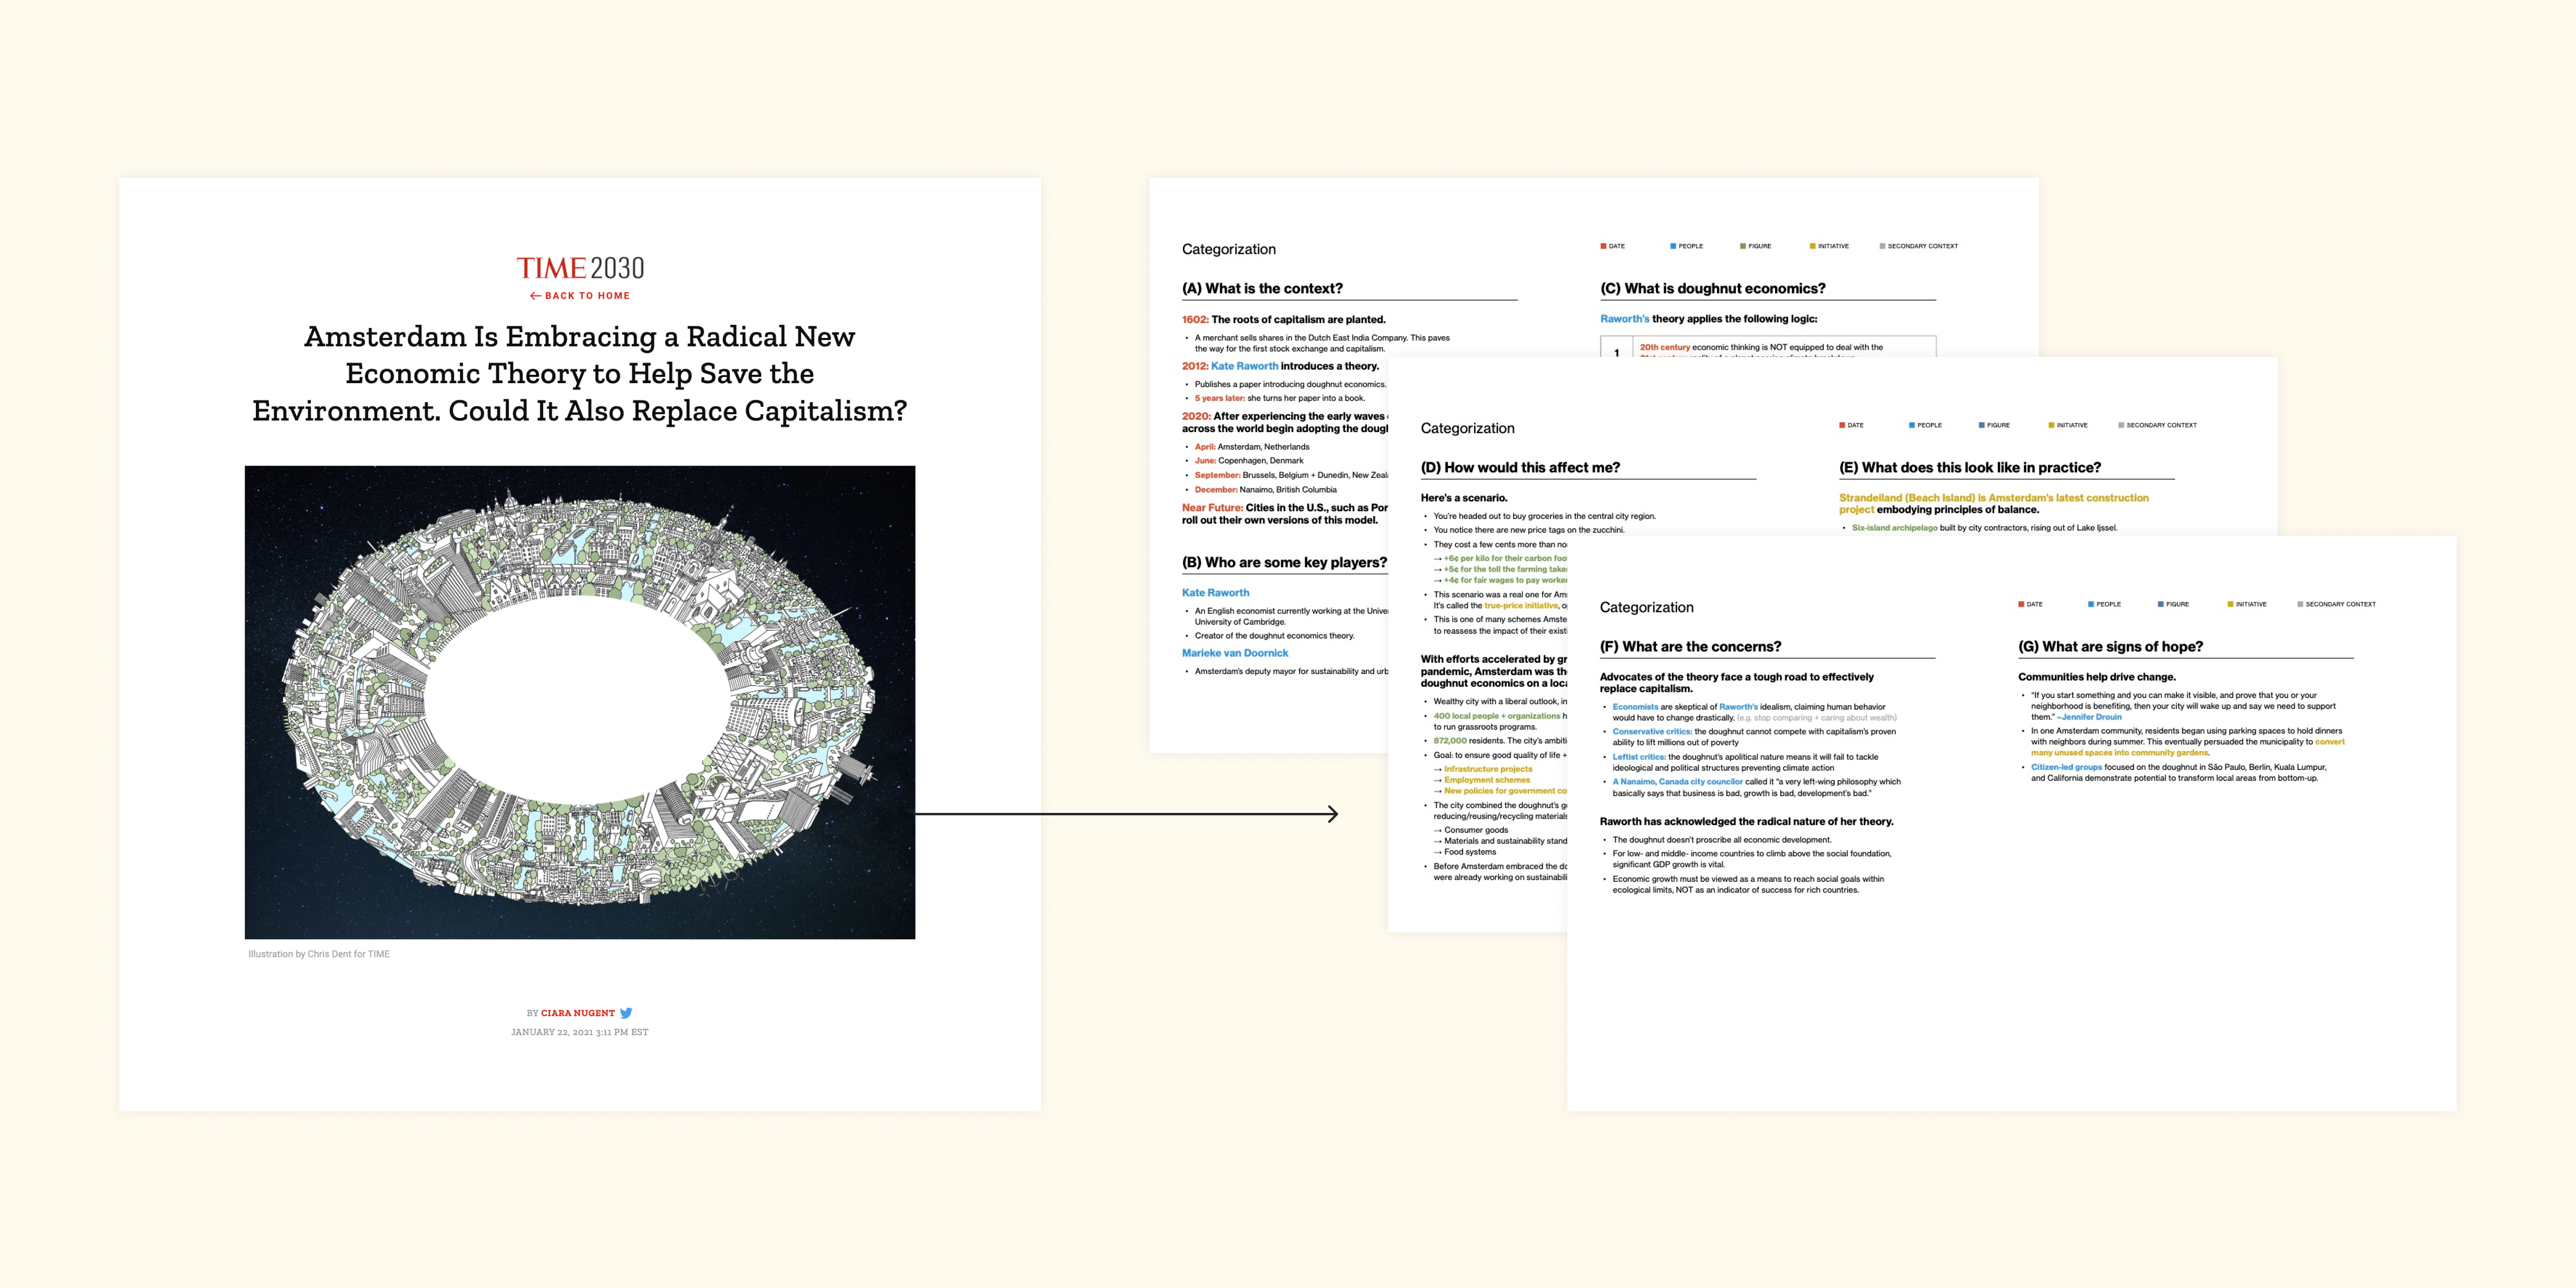Select heading '(A) What is the context?'

[1262, 289]
